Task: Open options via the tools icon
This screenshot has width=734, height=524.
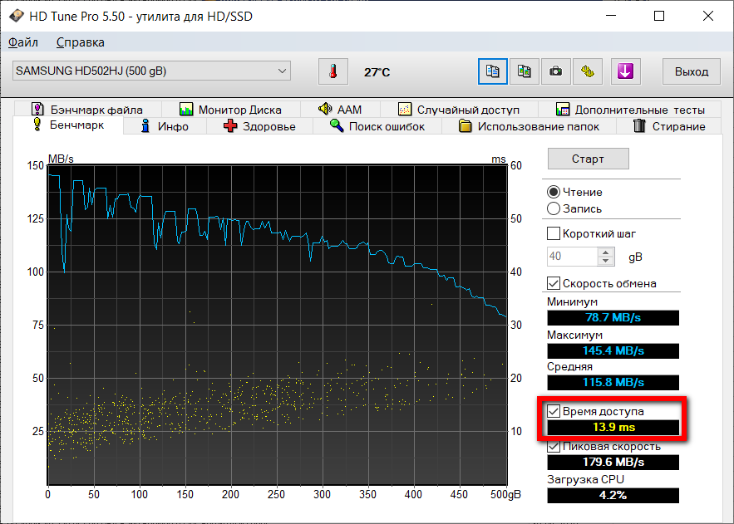Action: (587, 71)
